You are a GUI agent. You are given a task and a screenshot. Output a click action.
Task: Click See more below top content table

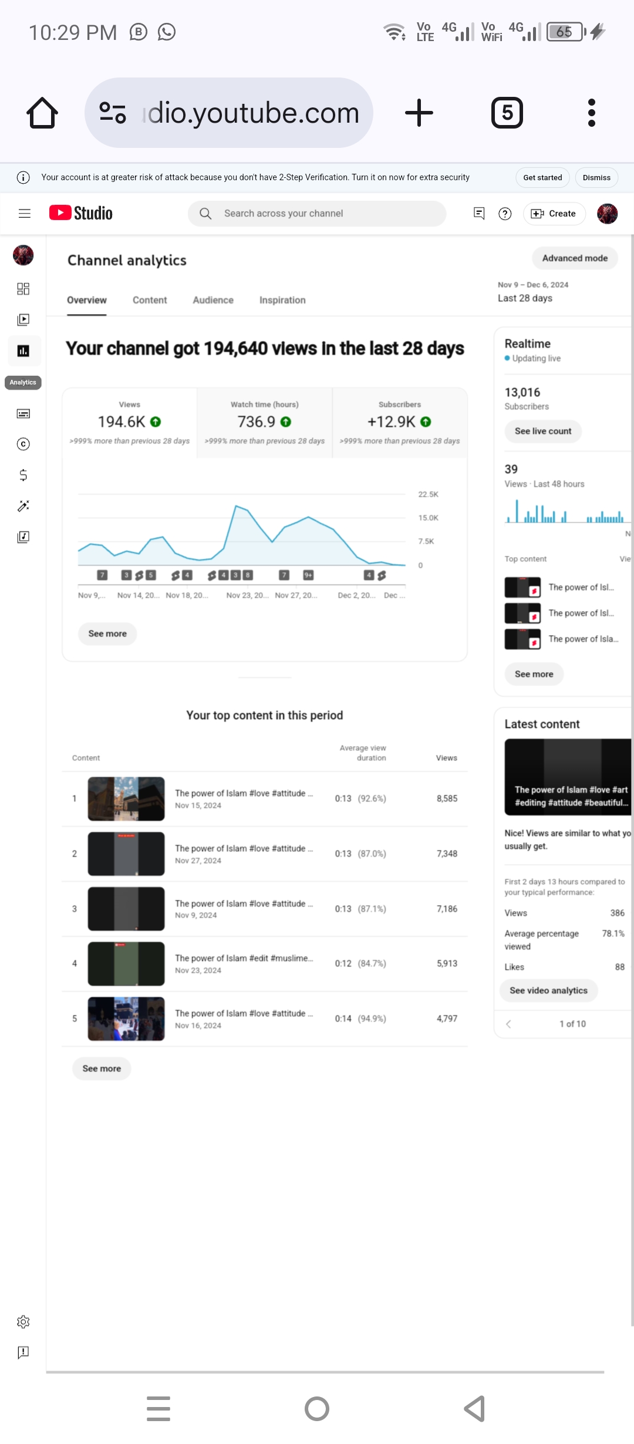pyautogui.click(x=102, y=1069)
